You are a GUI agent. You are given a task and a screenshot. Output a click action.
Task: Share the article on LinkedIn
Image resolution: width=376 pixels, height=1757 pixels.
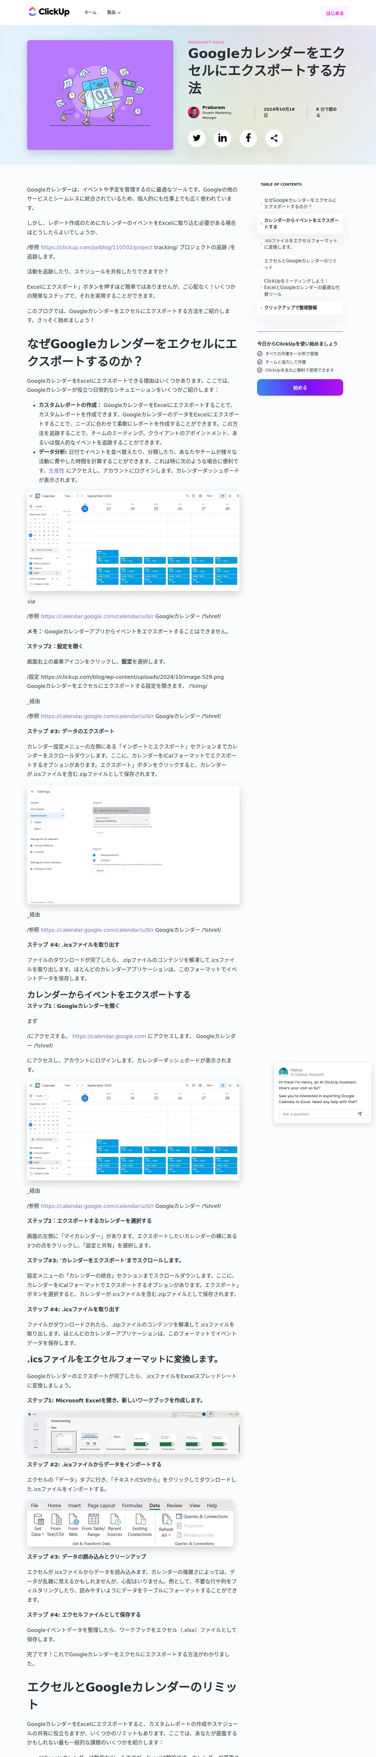point(223,139)
